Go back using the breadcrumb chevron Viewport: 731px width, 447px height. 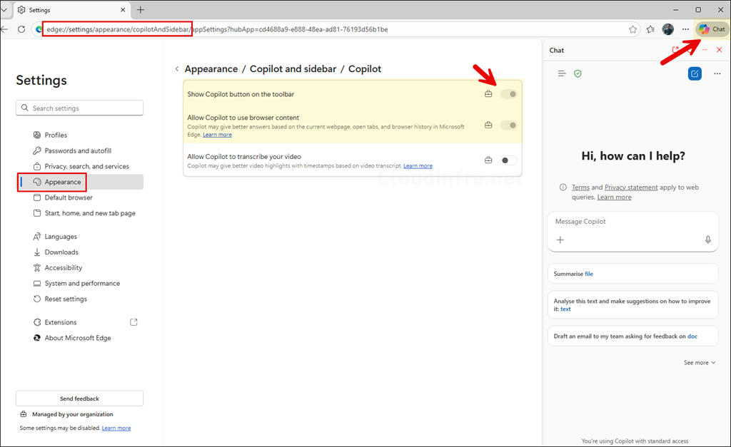coord(176,69)
